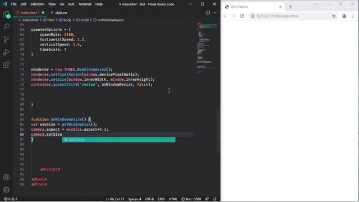Open the Terminal menu

point(85,4)
